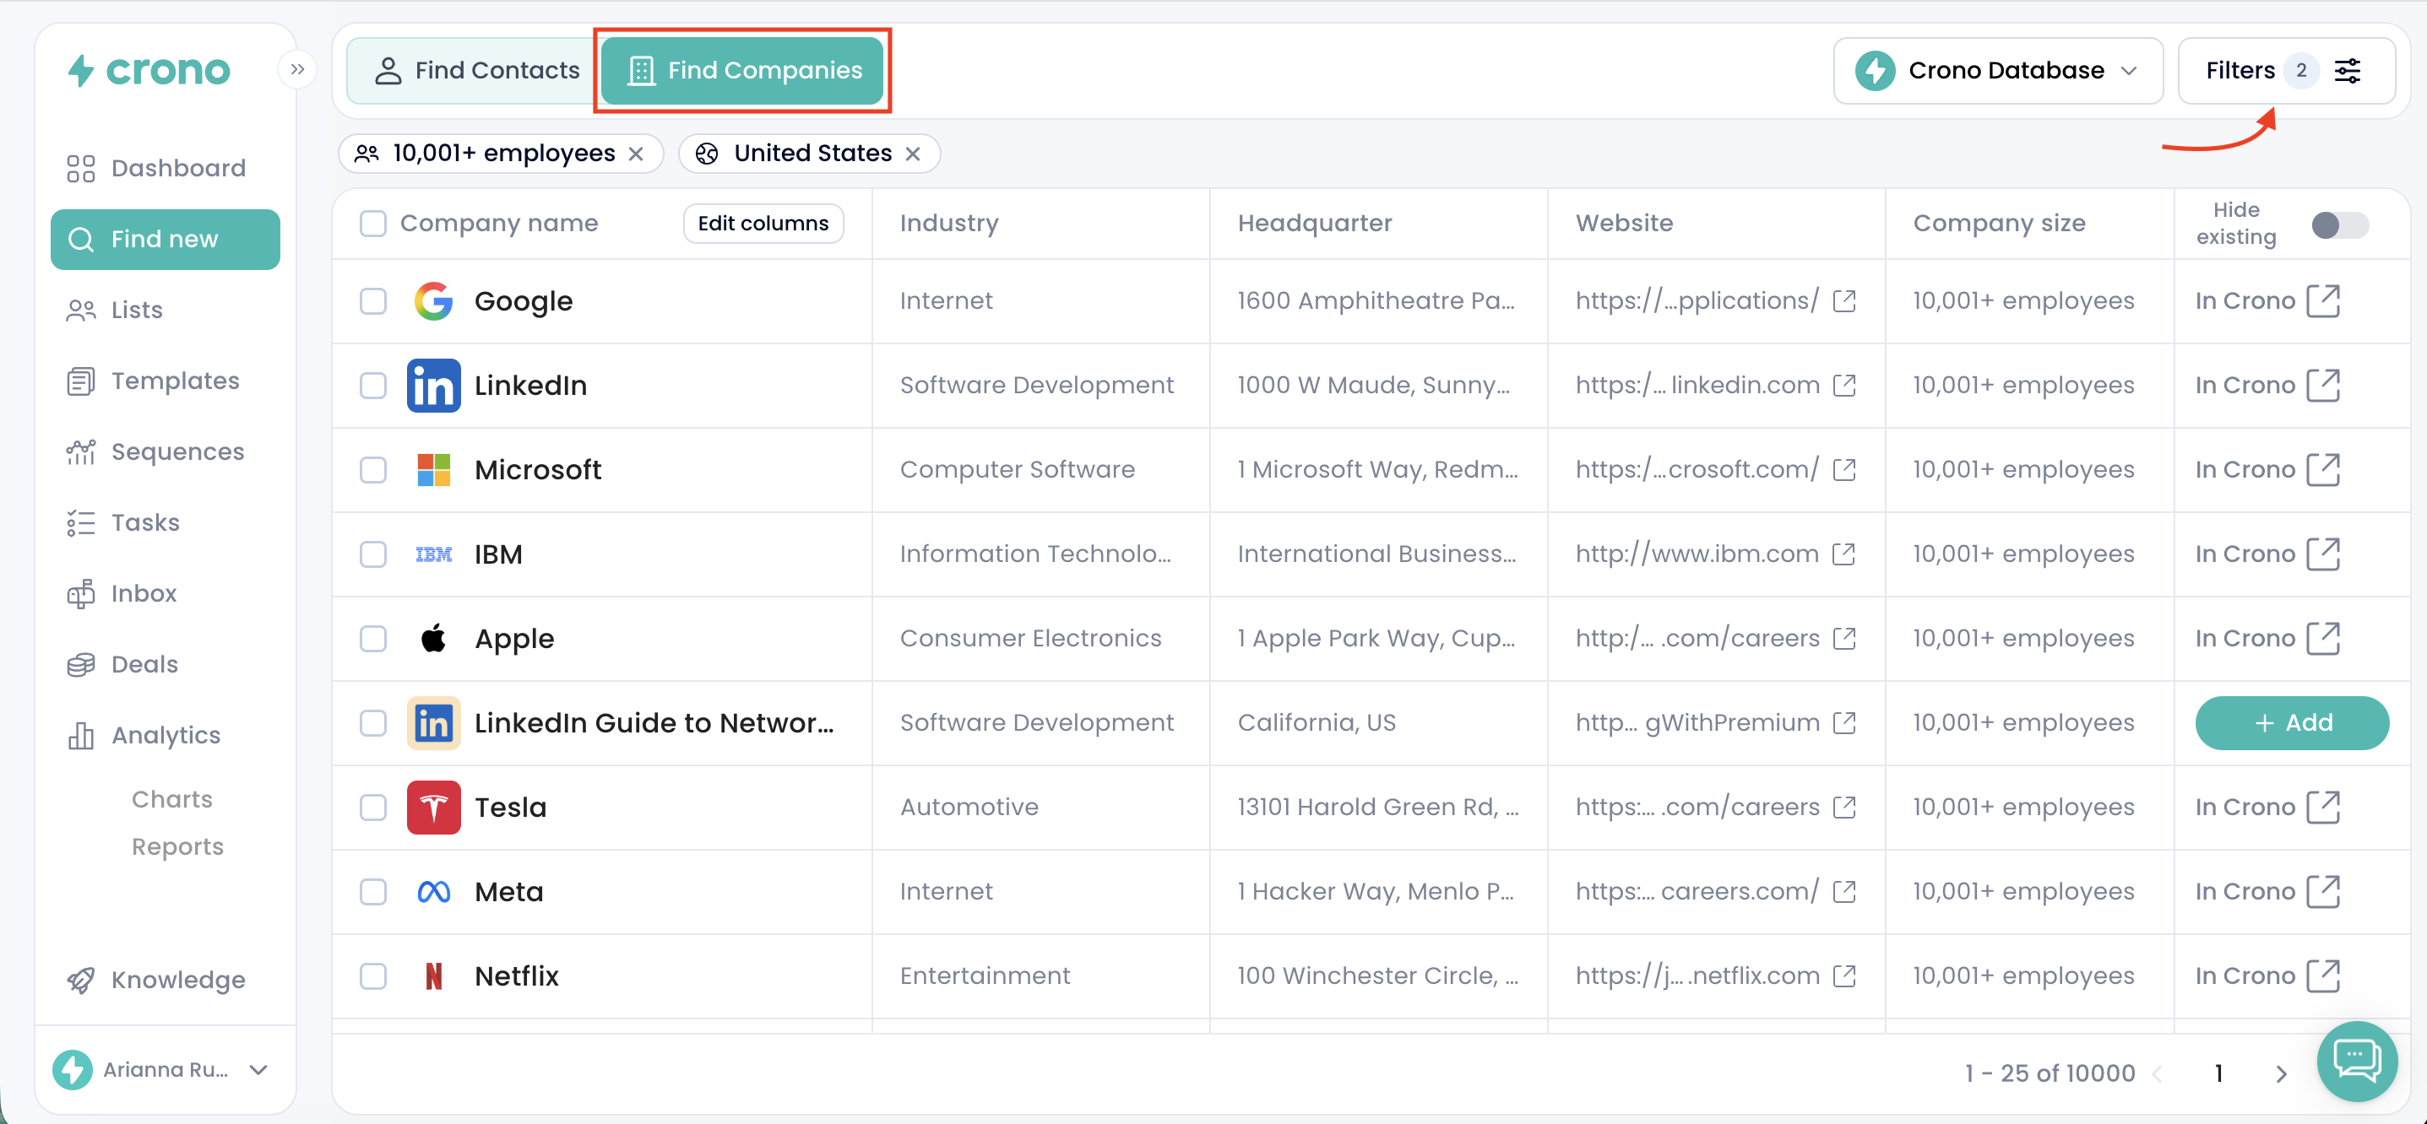Screen dimensions: 2427x1124
Task: Click the Company size column header
Action: (1999, 223)
